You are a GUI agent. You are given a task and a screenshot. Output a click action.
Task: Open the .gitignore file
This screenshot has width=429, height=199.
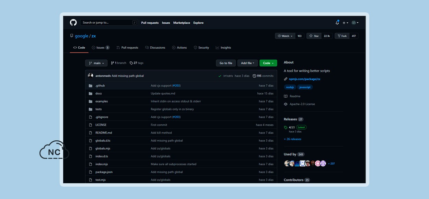pyautogui.click(x=102, y=117)
